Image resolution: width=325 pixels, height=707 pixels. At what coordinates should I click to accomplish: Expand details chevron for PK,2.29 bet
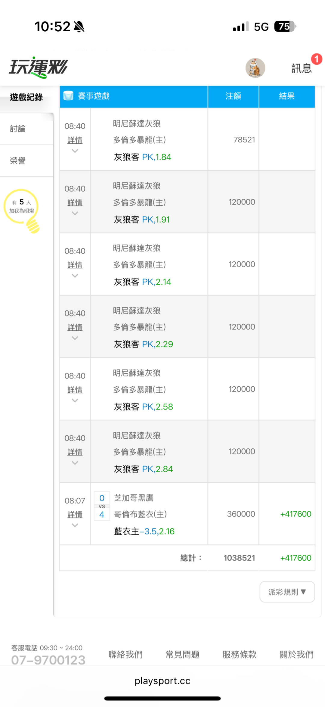click(75, 338)
